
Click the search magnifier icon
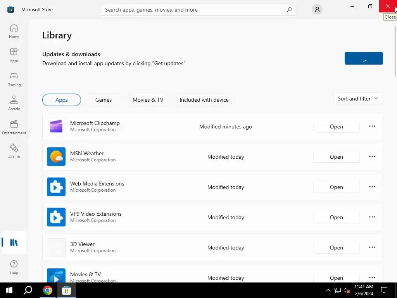point(289,10)
